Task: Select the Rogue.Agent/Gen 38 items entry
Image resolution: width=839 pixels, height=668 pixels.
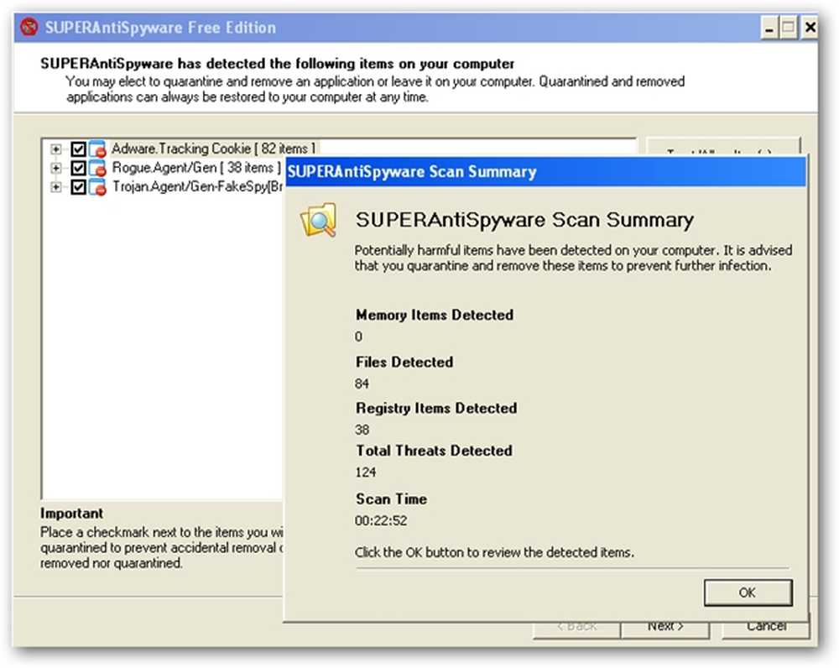Action: point(195,168)
